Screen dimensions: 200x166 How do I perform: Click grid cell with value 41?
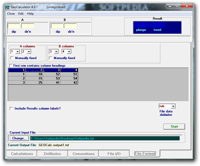point(52,83)
